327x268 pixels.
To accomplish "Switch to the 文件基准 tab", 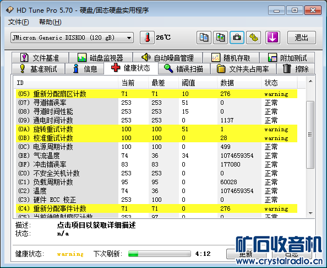I will point(40,58).
